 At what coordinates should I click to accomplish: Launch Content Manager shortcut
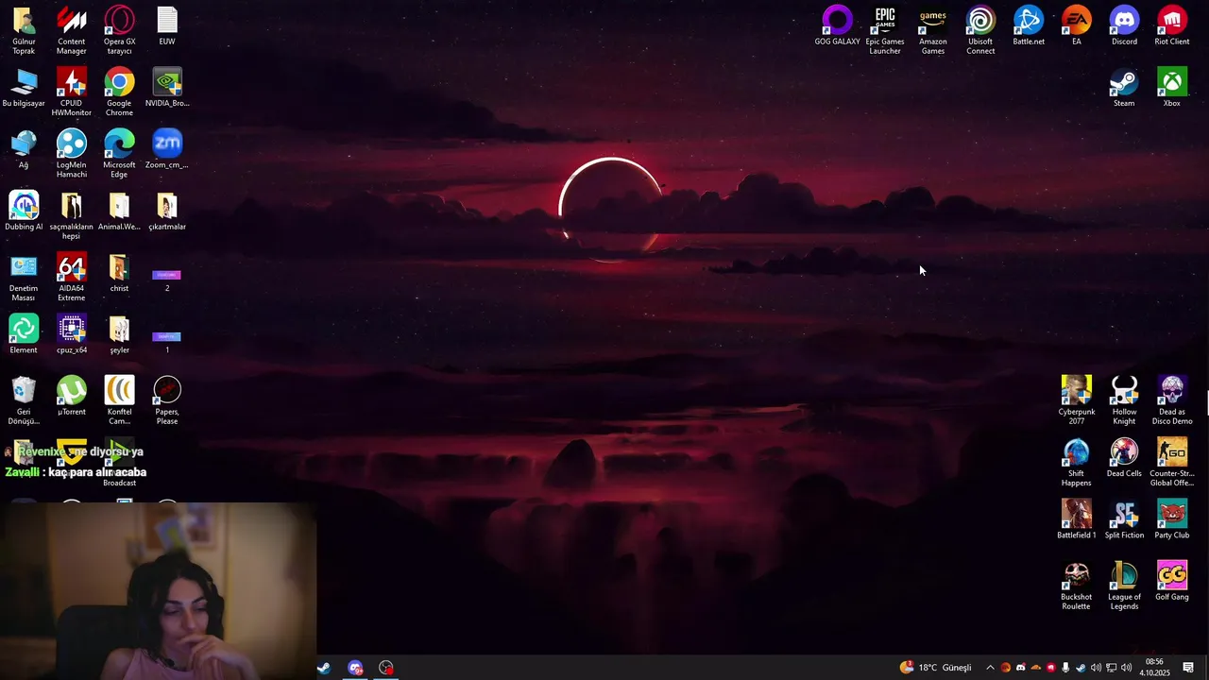click(72, 30)
